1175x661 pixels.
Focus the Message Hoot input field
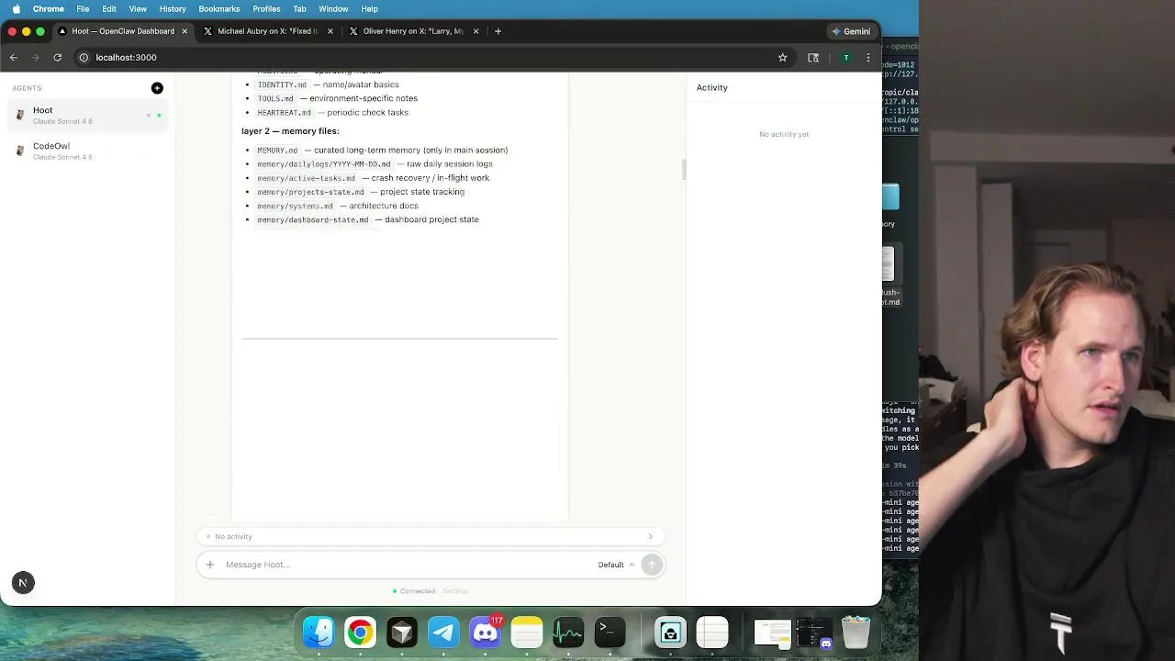coord(404,565)
